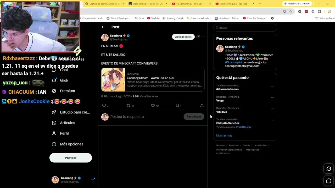This screenshot has width=335, height=188.
Task: Open account switcher dots beside Soarinng profile
Action: (93, 180)
